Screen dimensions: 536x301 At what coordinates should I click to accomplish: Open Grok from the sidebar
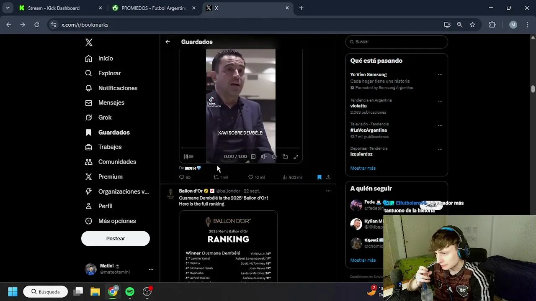[x=98, y=117]
